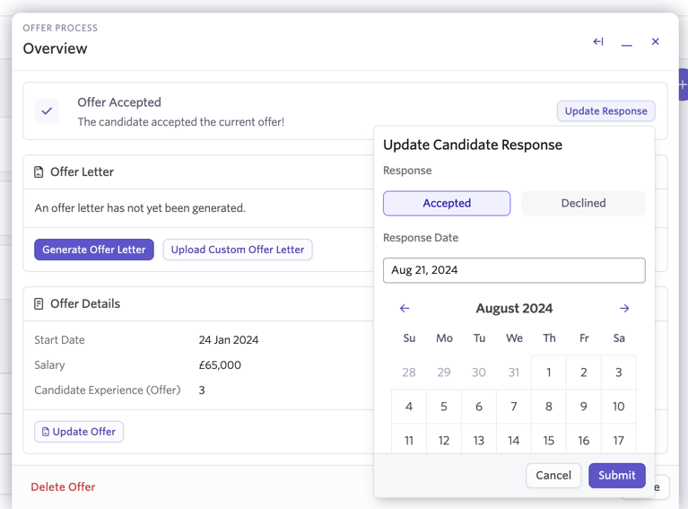Click text 'An offer letter has not yet been generated.'

click(x=140, y=207)
